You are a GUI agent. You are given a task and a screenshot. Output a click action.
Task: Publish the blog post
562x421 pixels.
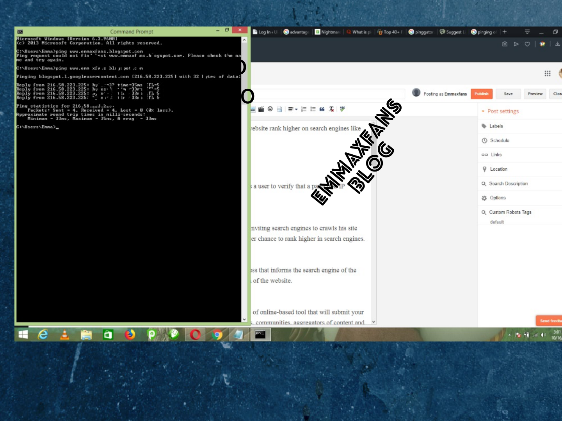pyautogui.click(x=481, y=94)
